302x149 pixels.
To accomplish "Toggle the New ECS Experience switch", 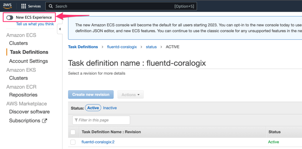I will click(x=10, y=17).
